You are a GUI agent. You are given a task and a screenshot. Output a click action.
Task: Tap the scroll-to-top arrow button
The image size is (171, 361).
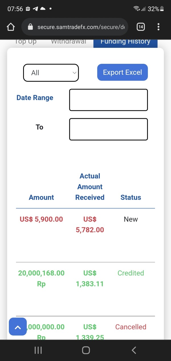pos(18,327)
